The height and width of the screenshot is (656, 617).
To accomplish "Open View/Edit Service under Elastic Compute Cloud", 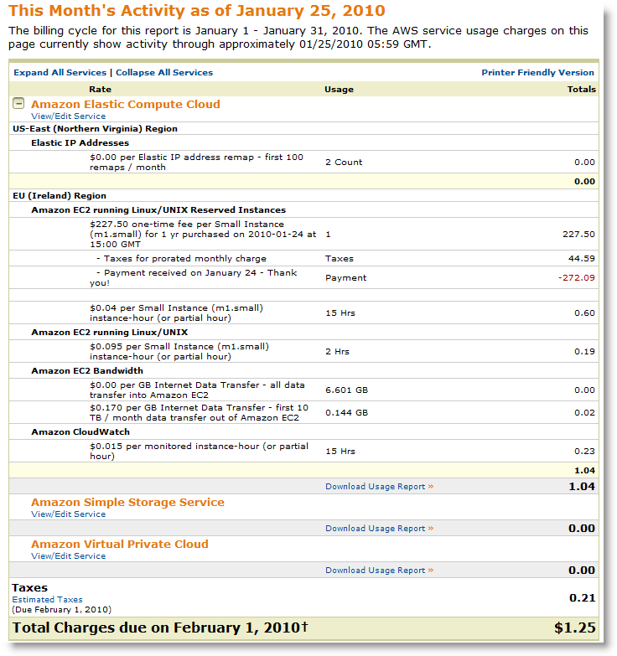I will pos(68,116).
